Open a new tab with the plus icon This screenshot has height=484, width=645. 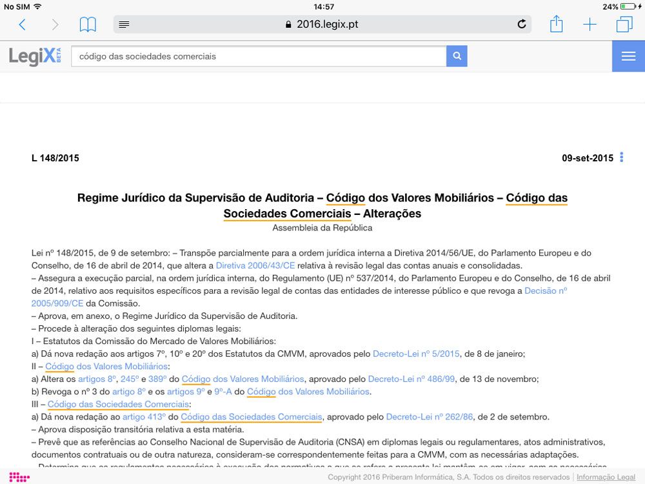pos(590,24)
